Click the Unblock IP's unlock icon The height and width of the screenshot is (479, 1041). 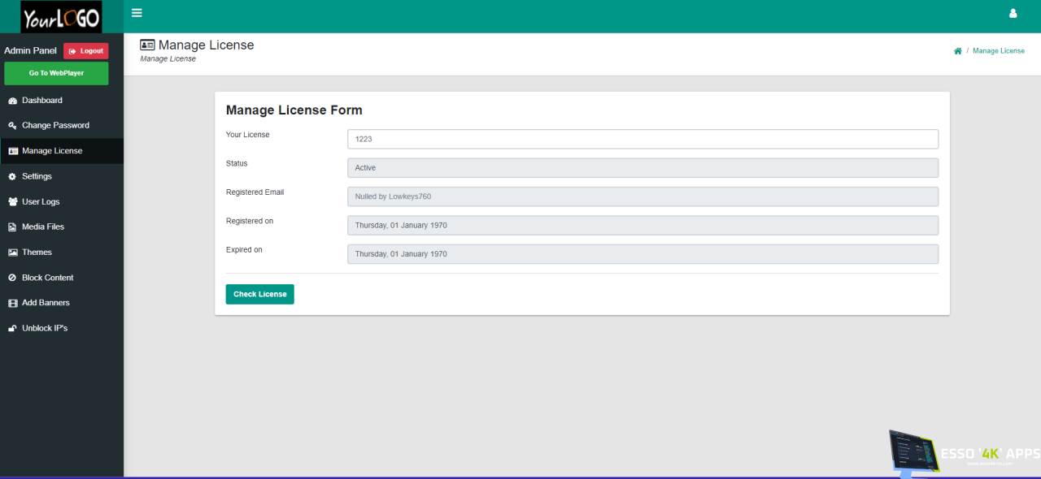coord(12,329)
